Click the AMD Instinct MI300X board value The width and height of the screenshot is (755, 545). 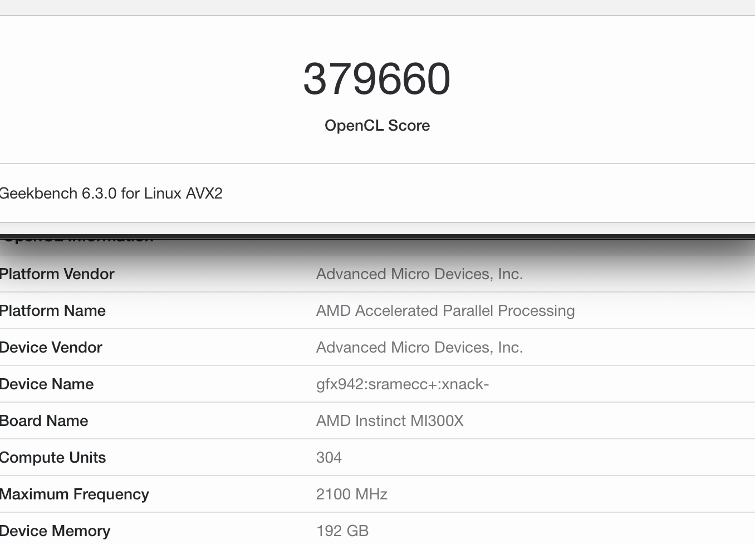[390, 421]
